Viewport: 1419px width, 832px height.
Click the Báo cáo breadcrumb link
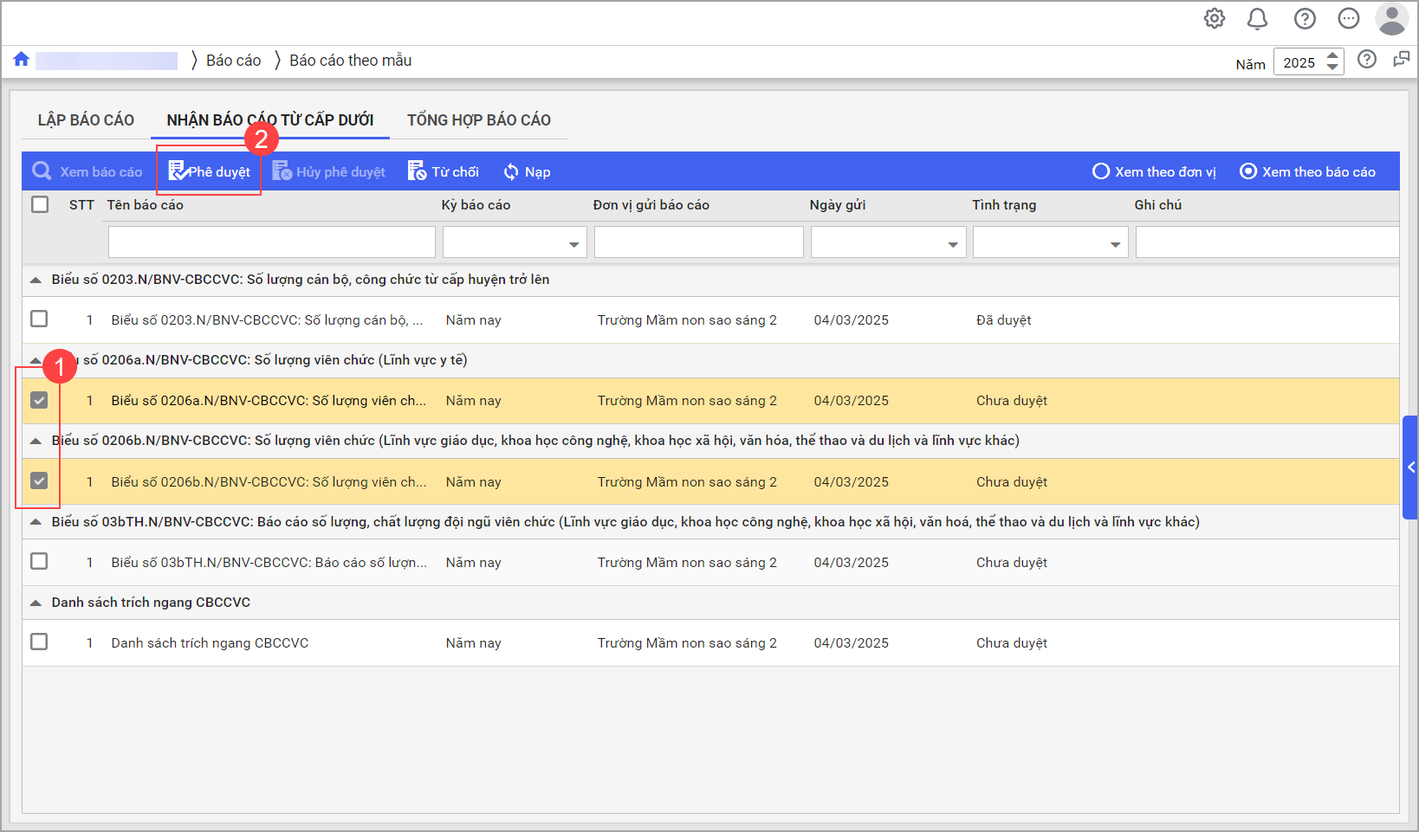233,60
